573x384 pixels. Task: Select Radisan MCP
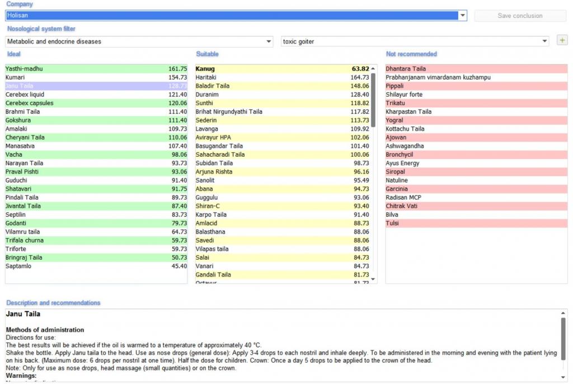click(477, 198)
